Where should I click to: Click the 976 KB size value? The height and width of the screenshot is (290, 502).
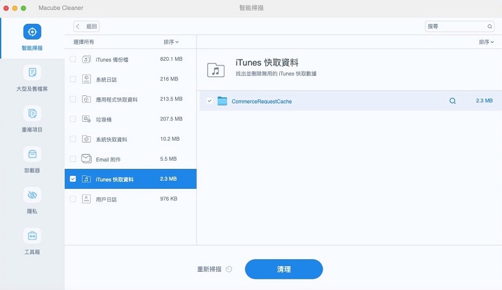169,199
